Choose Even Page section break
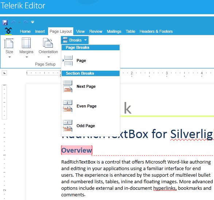Viewport: 214px width, 200px height. [90, 106]
